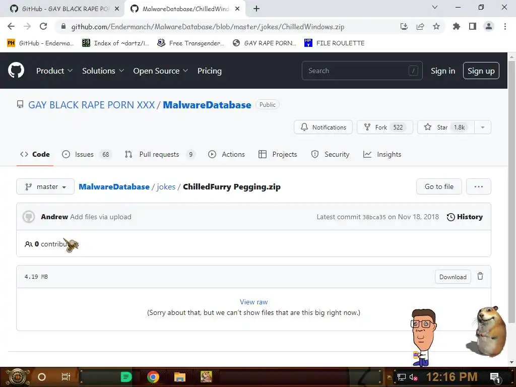Viewport: 516px width, 387px height.
Task: Click the Sign in link
Action: coord(443,71)
